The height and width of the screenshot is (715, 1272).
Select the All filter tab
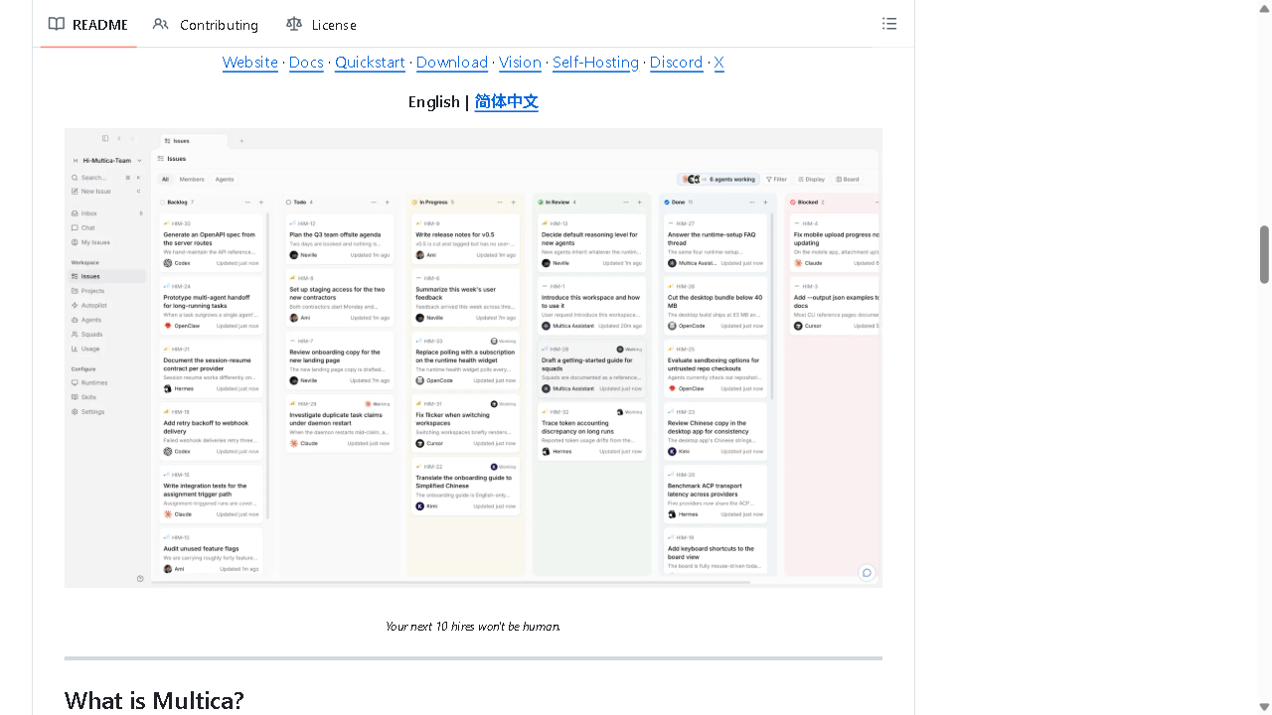coord(166,180)
